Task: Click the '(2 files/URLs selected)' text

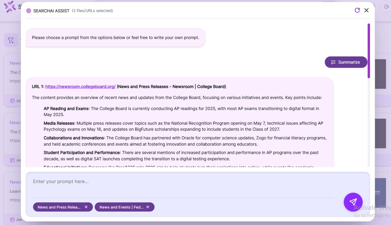Action: point(92,11)
